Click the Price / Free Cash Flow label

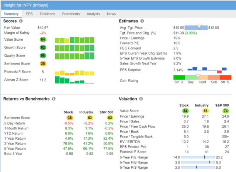point(138,127)
